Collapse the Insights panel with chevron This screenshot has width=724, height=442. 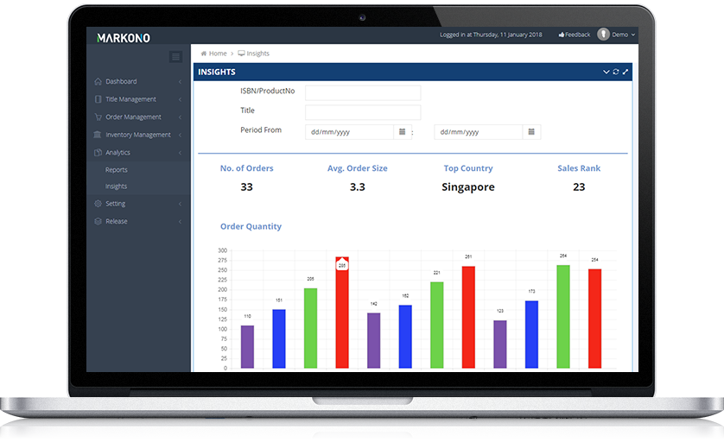[607, 72]
